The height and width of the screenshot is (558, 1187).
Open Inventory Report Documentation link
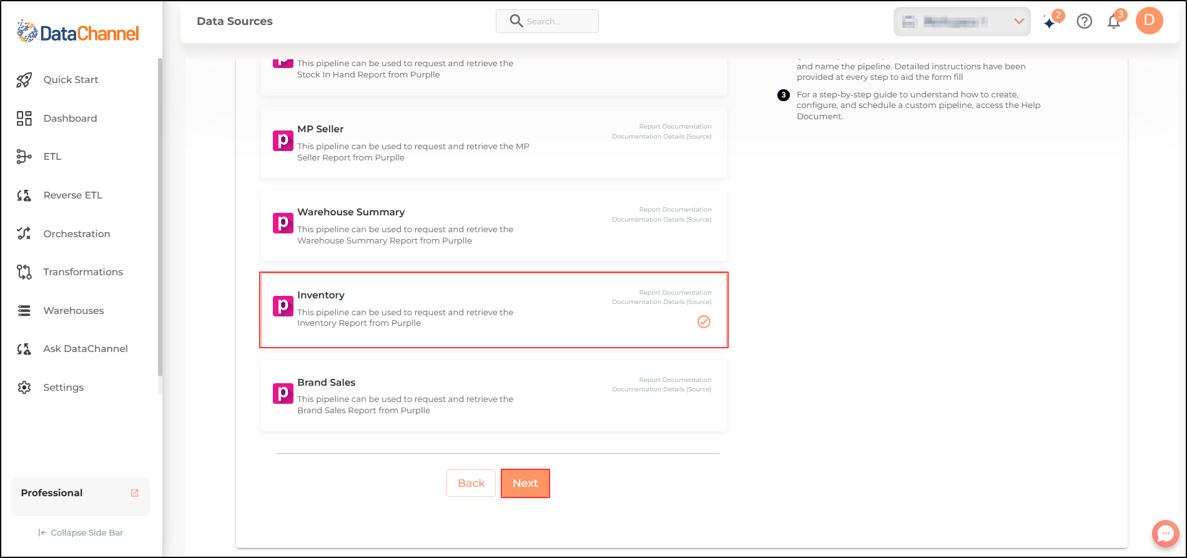[x=675, y=293]
